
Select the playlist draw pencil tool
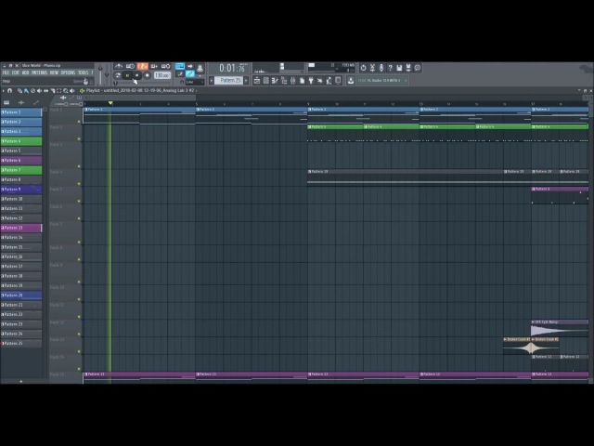[20, 90]
